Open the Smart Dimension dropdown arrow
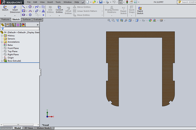 click(x=15, y=16)
